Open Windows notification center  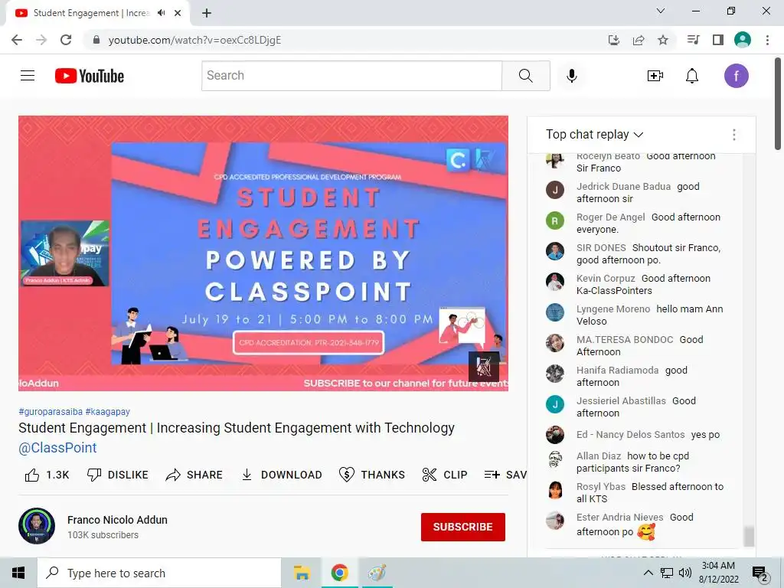coord(760,573)
